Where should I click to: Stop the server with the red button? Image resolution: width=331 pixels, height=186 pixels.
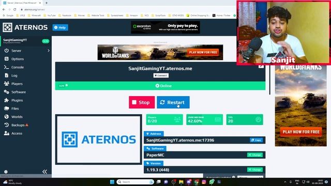tap(142, 102)
